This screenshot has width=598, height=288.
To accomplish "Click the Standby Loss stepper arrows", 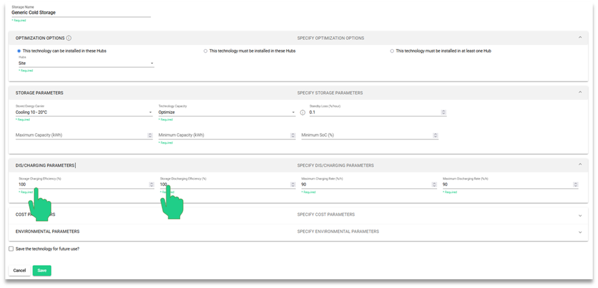I will pos(444,112).
